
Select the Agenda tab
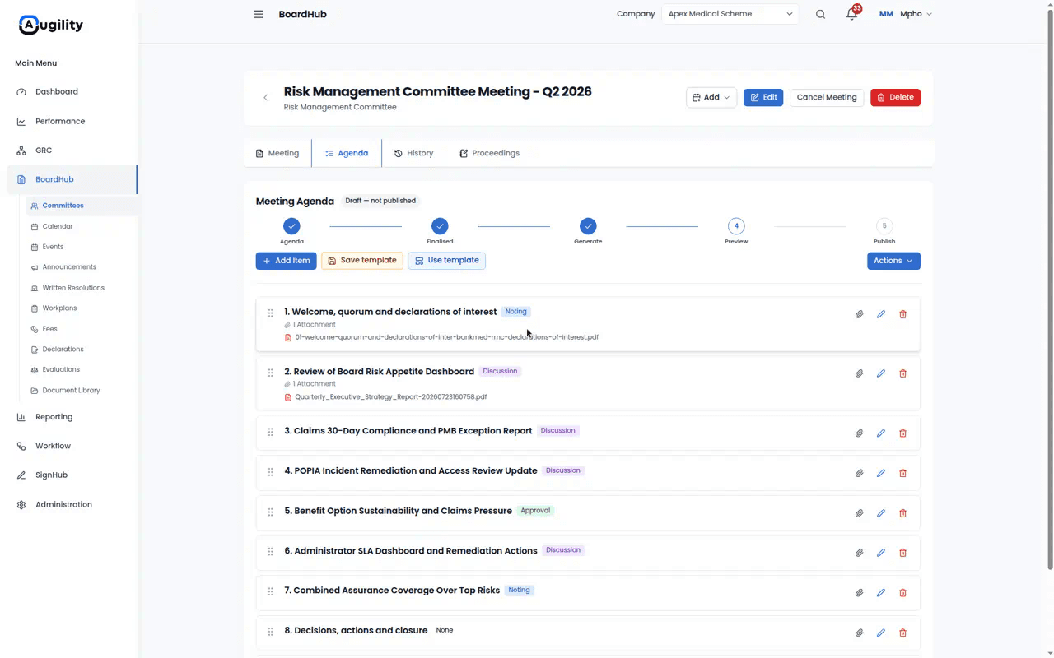coord(347,153)
